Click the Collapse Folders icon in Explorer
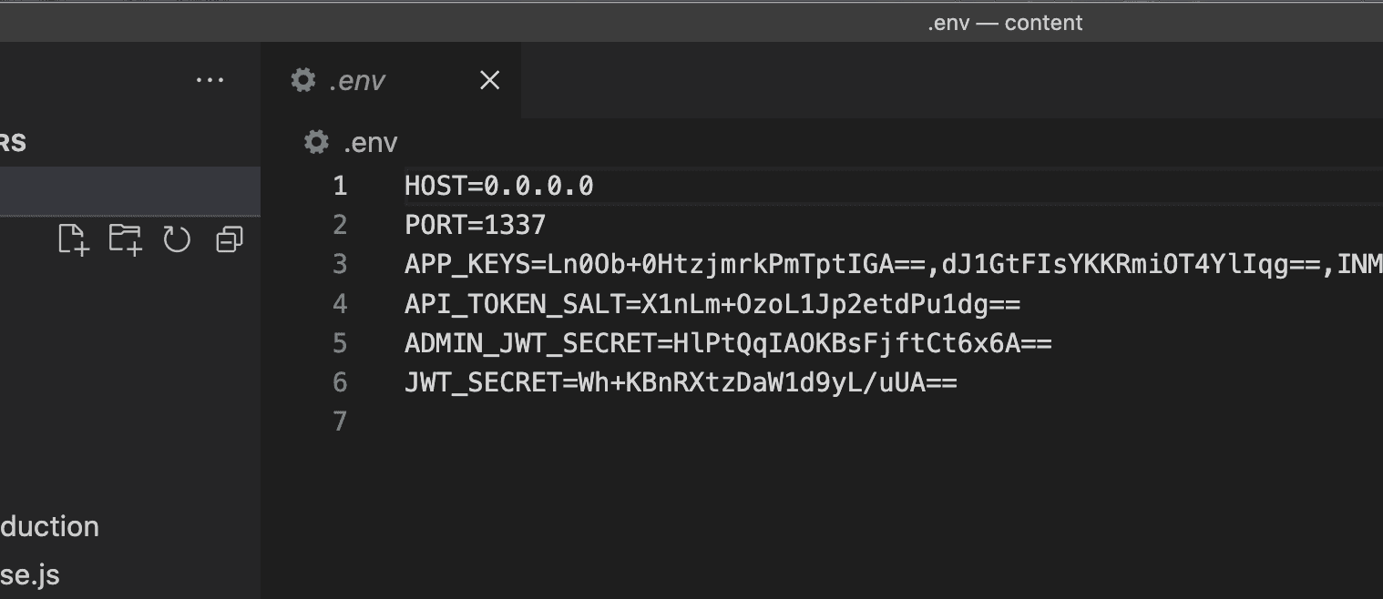Viewport: 1383px width, 599px height. (229, 239)
